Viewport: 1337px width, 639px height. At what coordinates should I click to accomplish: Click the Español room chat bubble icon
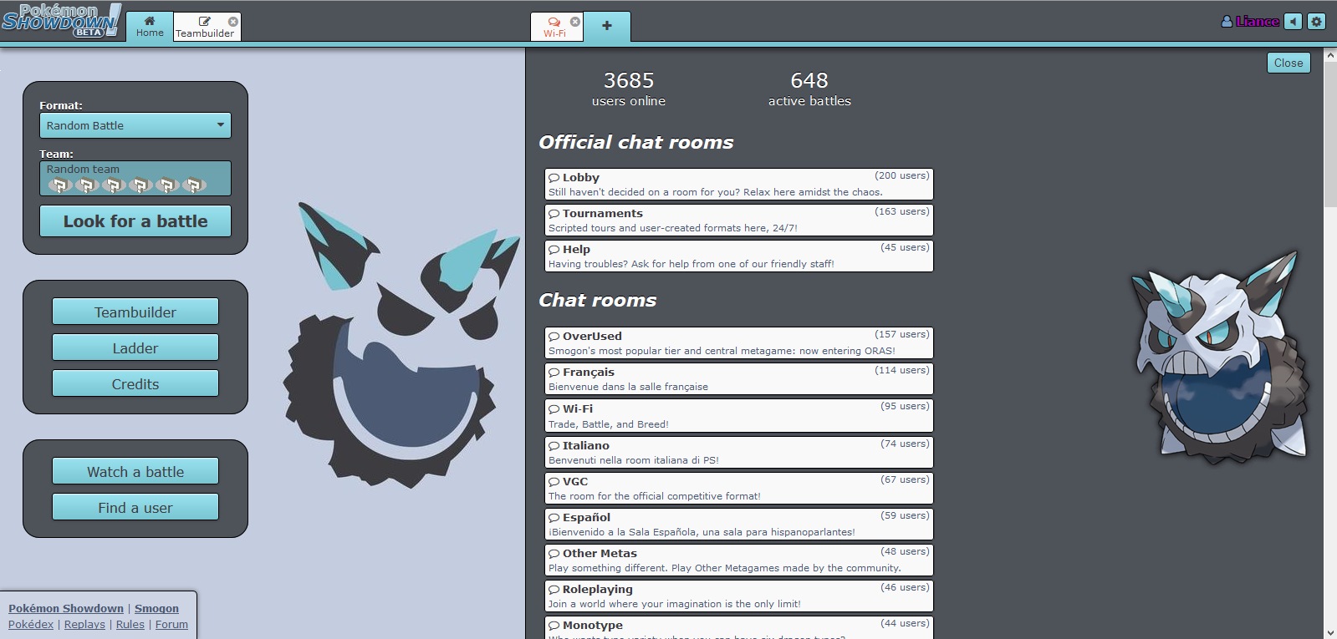(554, 518)
